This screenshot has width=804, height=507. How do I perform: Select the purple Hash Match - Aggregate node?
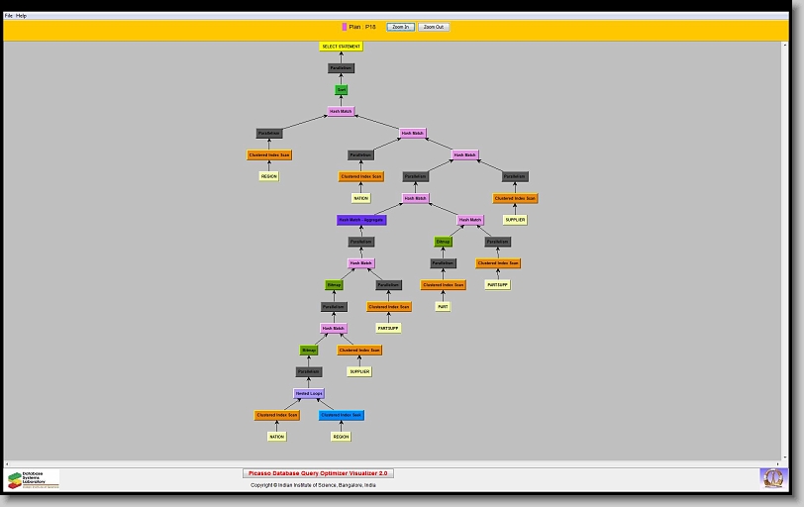coord(361,220)
